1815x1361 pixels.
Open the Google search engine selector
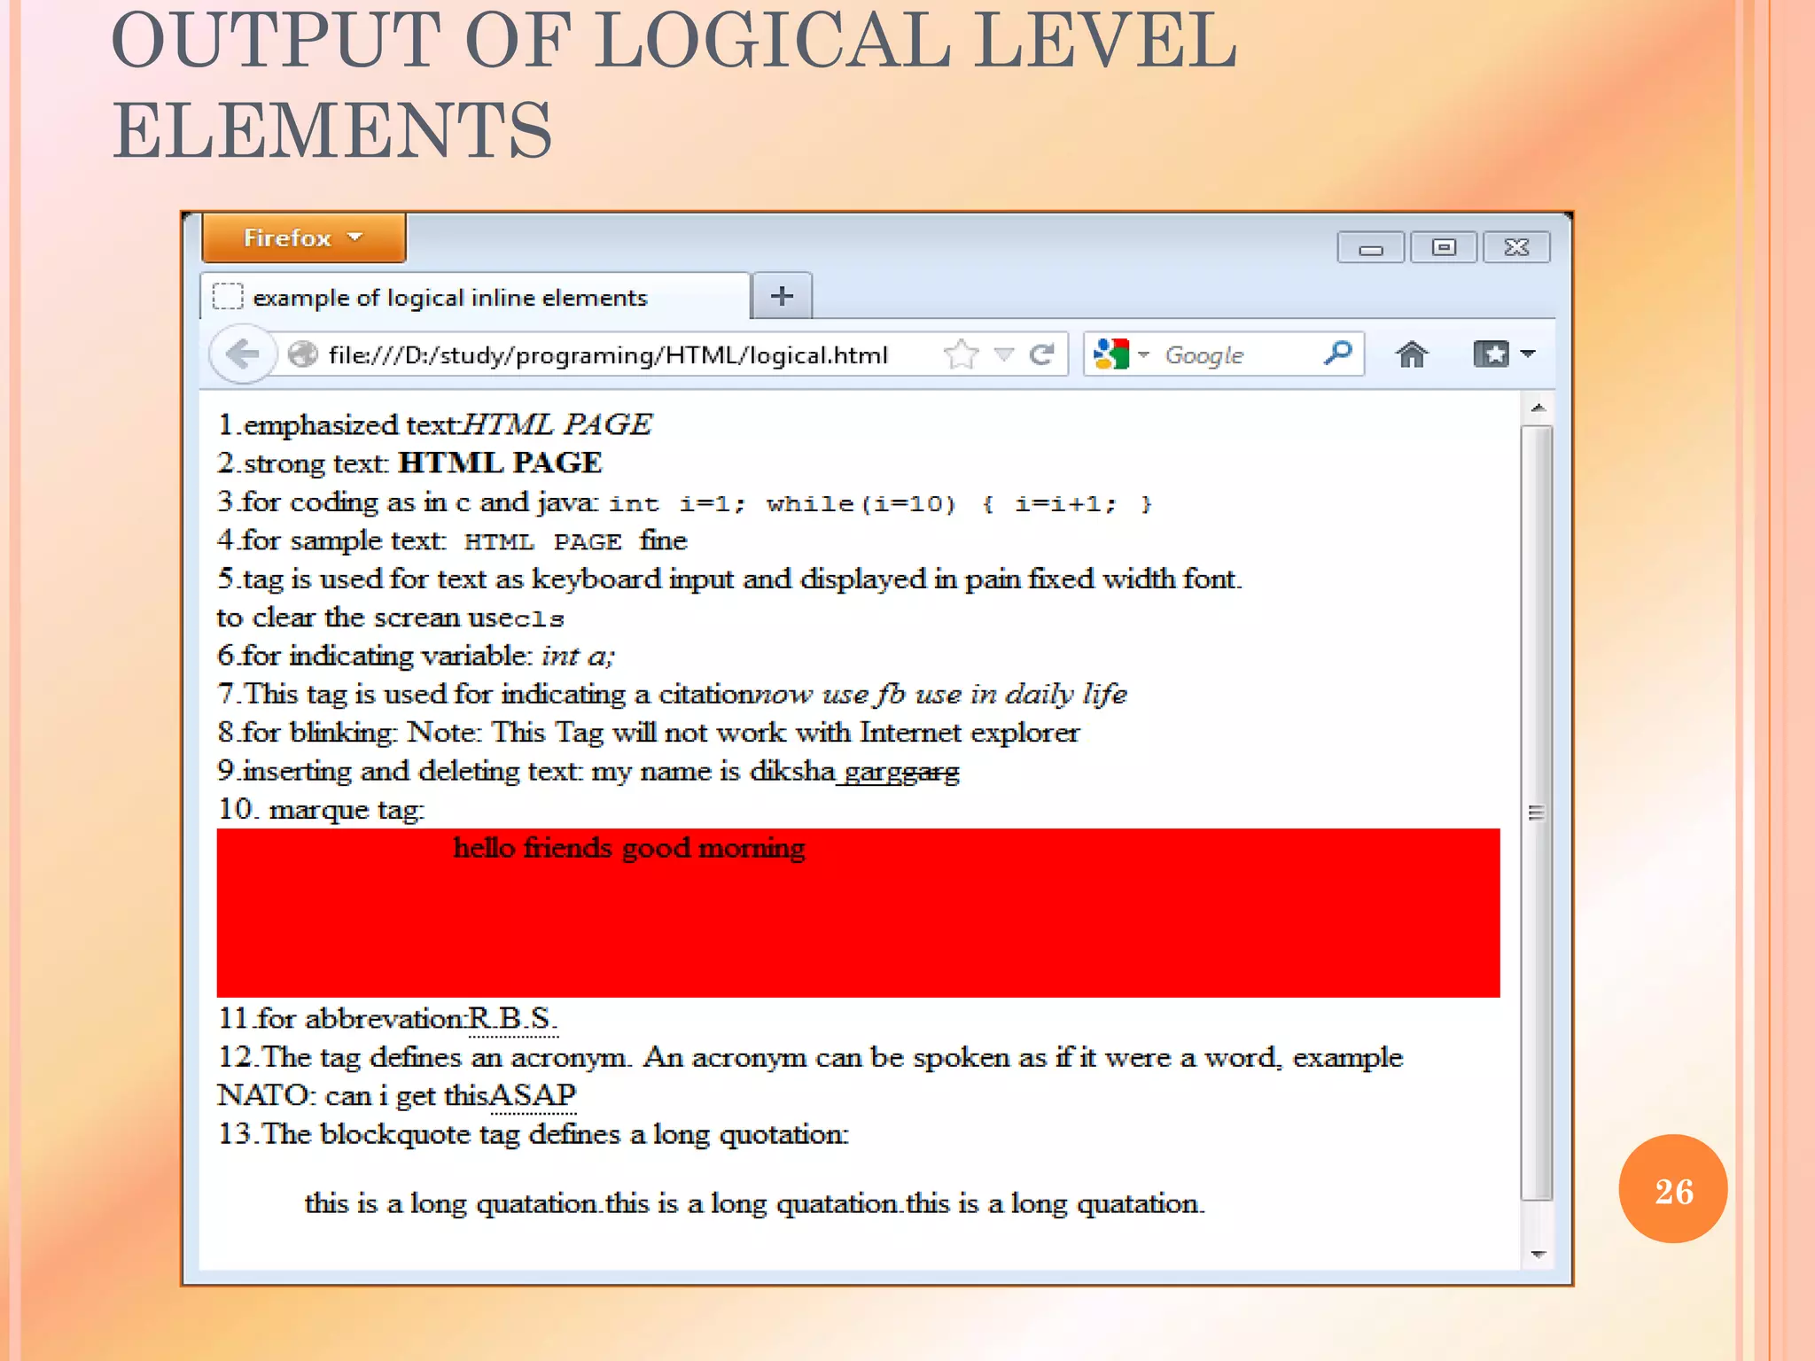point(1121,354)
